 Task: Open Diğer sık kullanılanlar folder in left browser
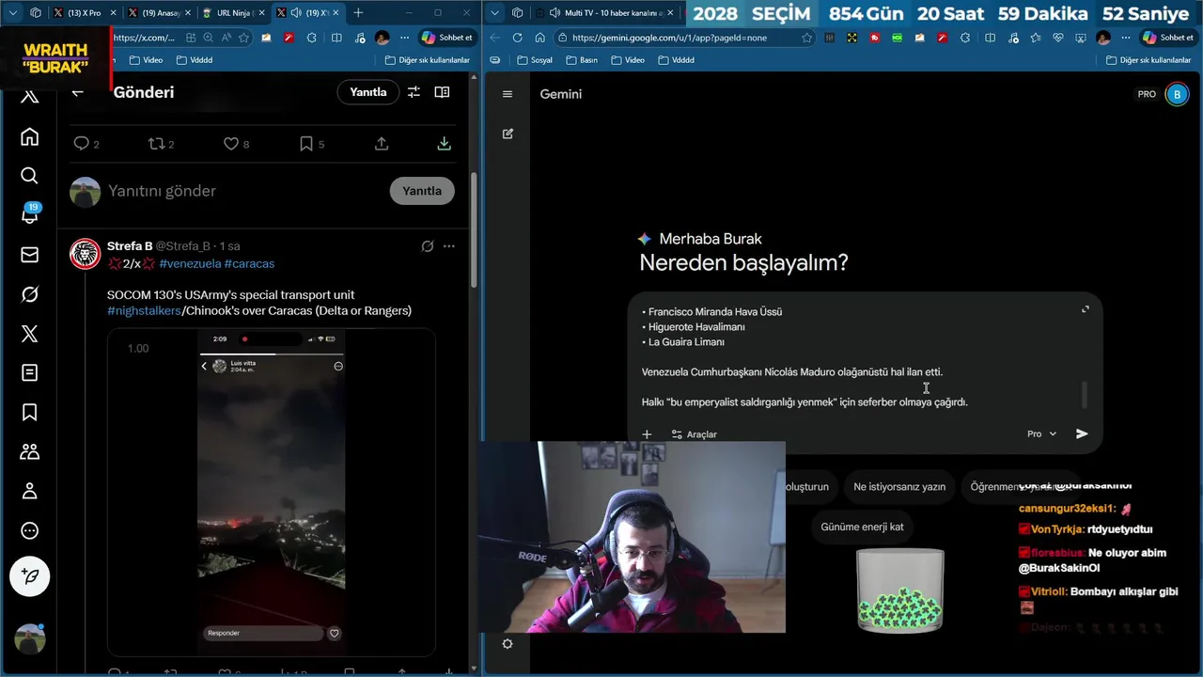(x=426, y=59)
